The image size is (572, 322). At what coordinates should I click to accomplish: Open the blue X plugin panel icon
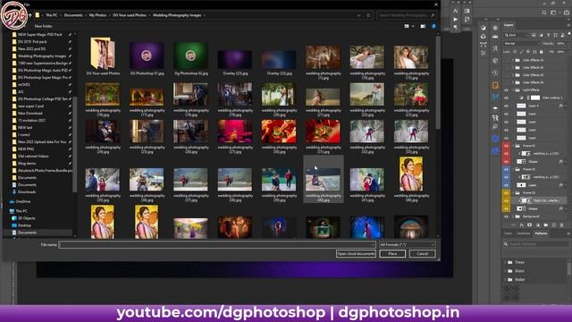(x=495, y=97)
